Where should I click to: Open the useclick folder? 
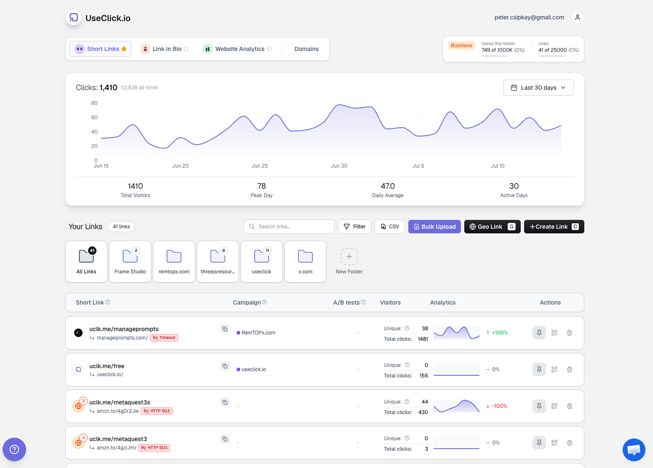[x=262, y=262]
